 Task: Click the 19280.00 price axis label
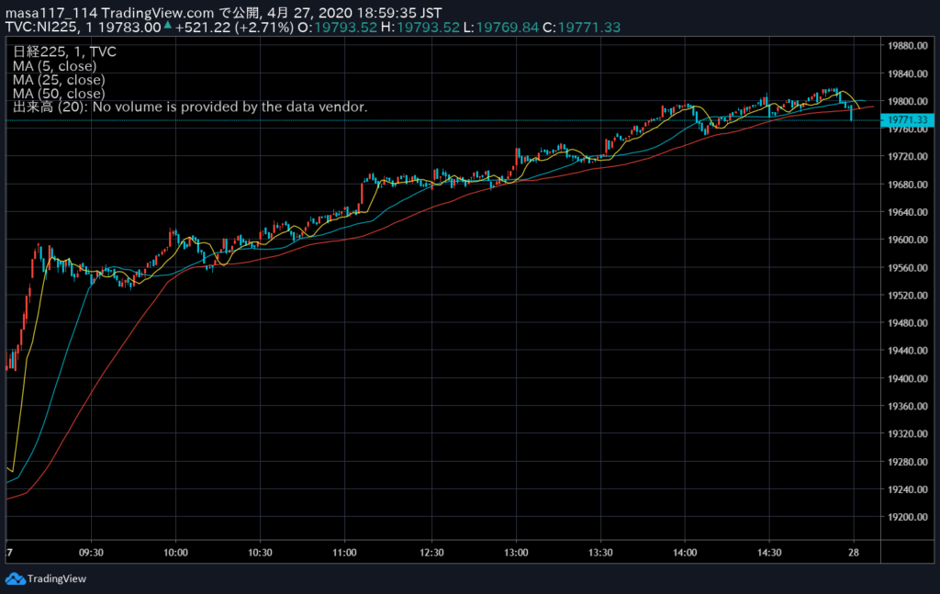point(908,462)
